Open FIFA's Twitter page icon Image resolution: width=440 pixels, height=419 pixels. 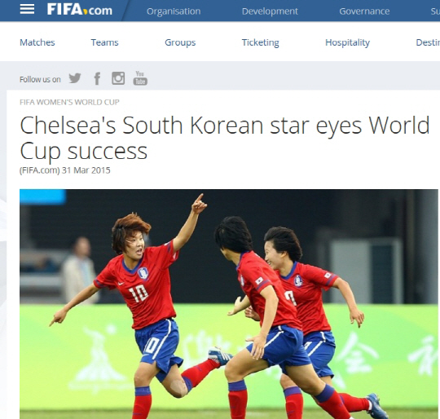(x=75, y=78)
